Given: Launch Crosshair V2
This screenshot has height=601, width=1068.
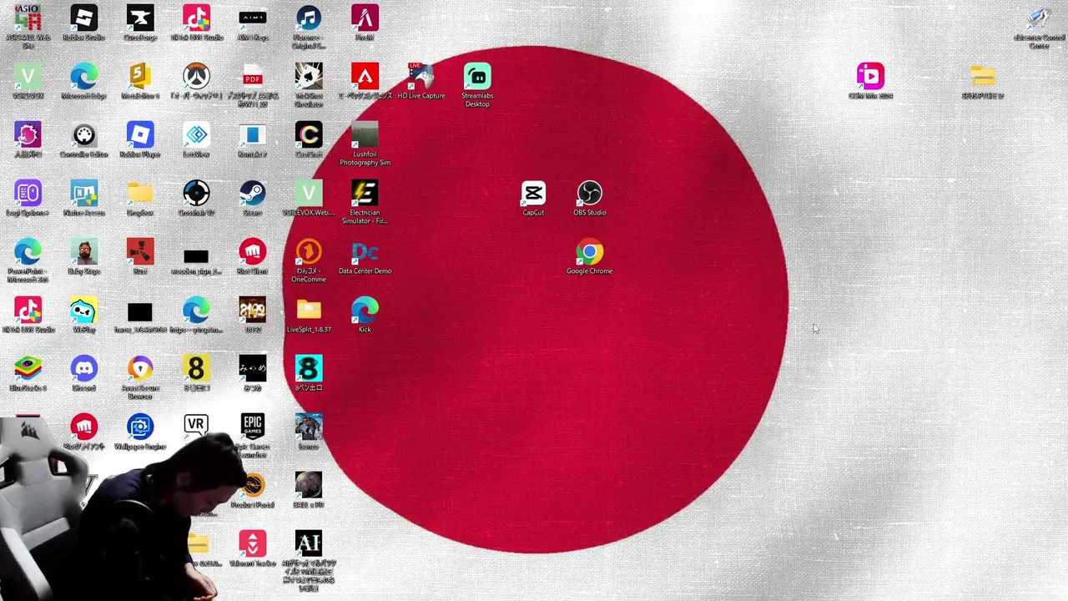Looking at the screenshot, I should pyautogui.click(x=196, y=194).
